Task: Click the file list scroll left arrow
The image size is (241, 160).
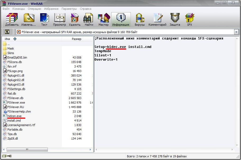Action: [x=4, y=149]
